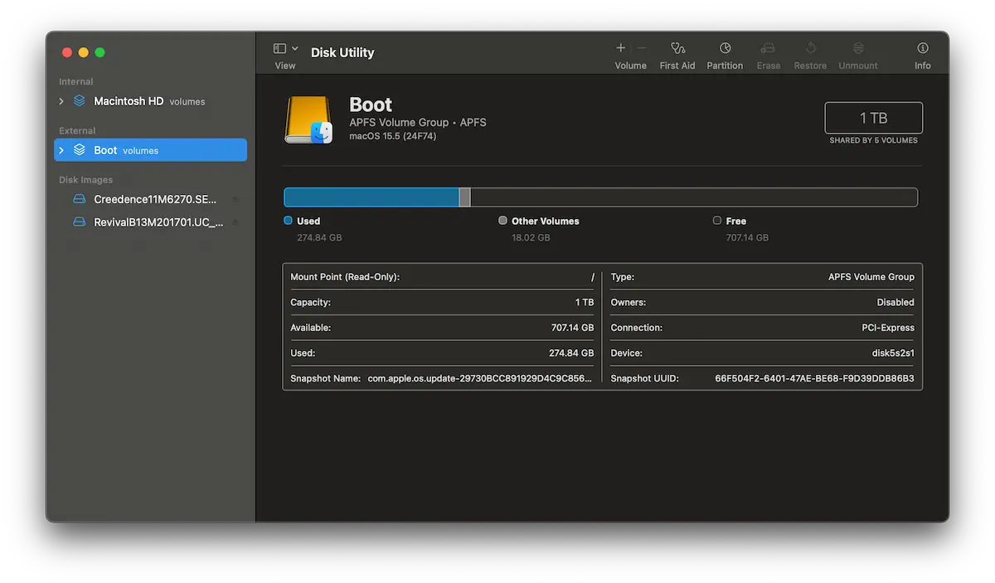Expand the Macintosh HD volume group
Screen dimensions: 995x583
coord(61,101)
